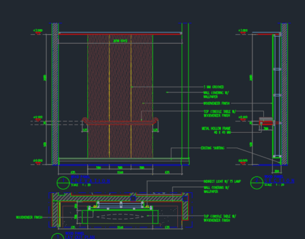
Task: Click the "WALL COVERING W/ WALLPAPER" note beside the elevation
Action: (216, 95)
